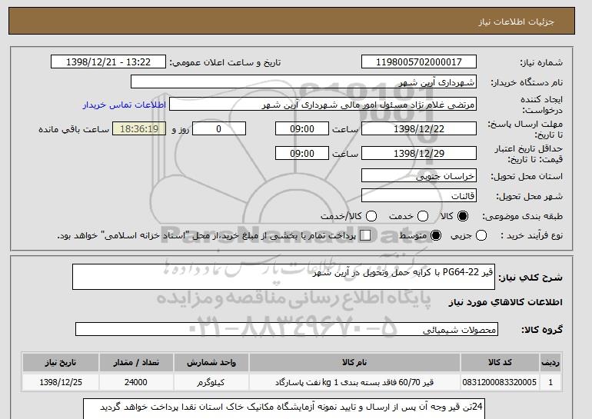Image resolution: width=592 pixels, height=419 pixels.
Task: Choose the جزیی purchase process option
Action: click(x=481, y=235)
